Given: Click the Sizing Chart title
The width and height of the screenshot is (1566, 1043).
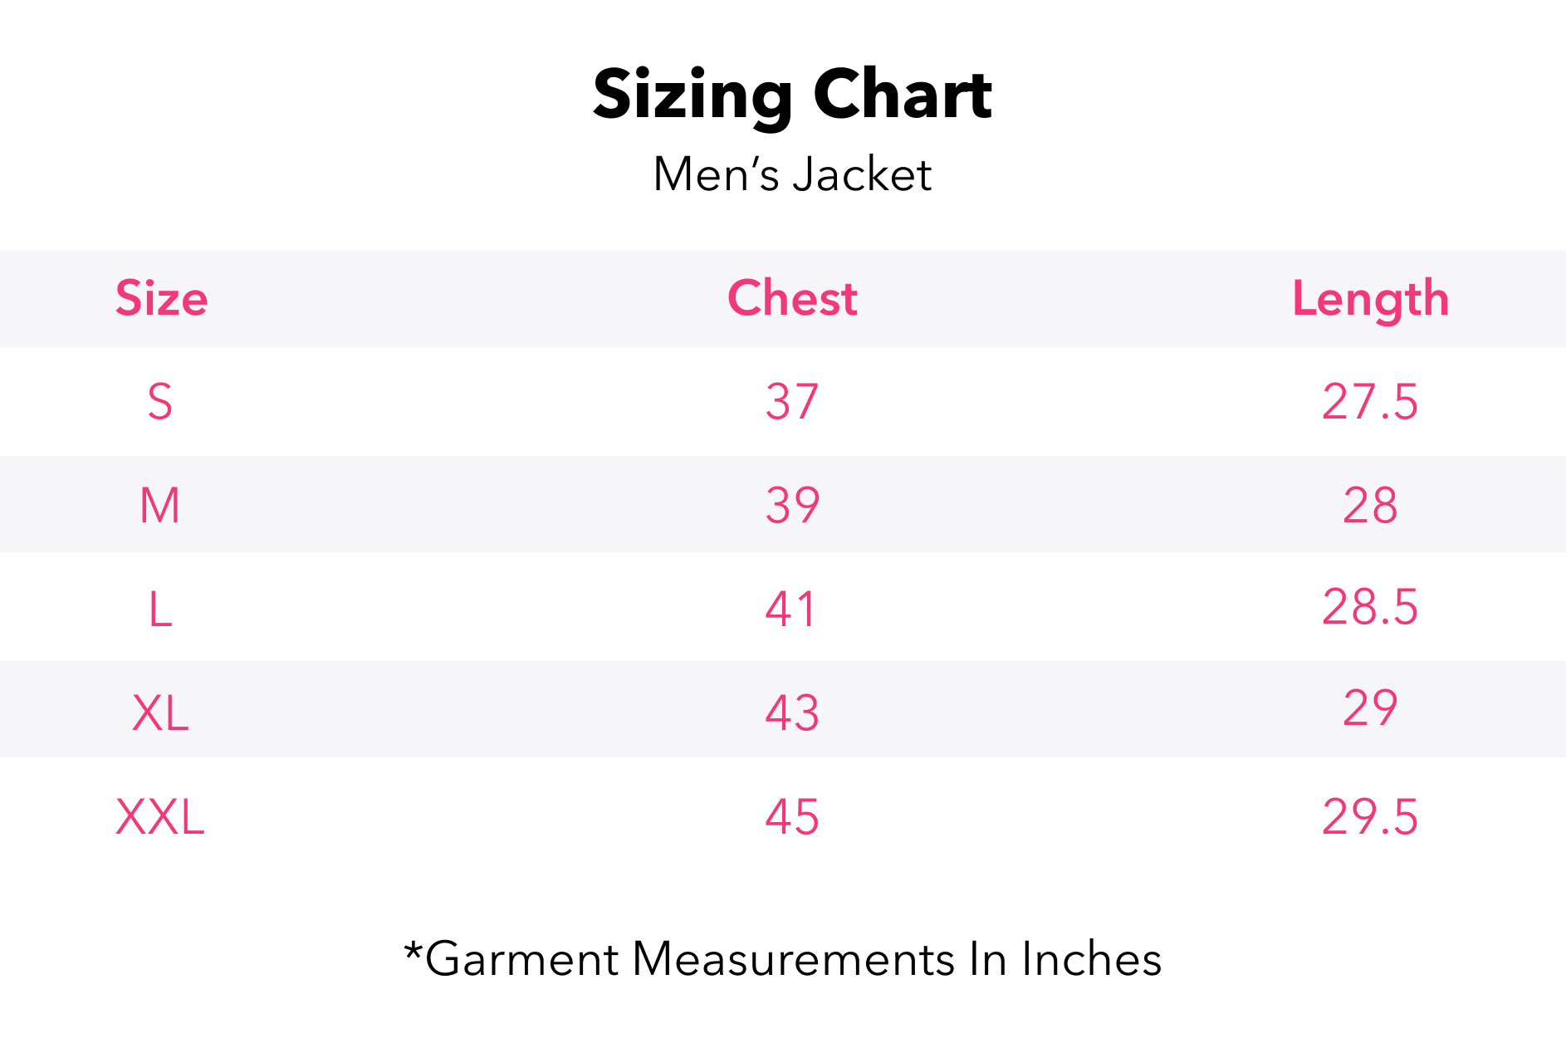Looking at the screenshot, I should [x=792, y=95].
